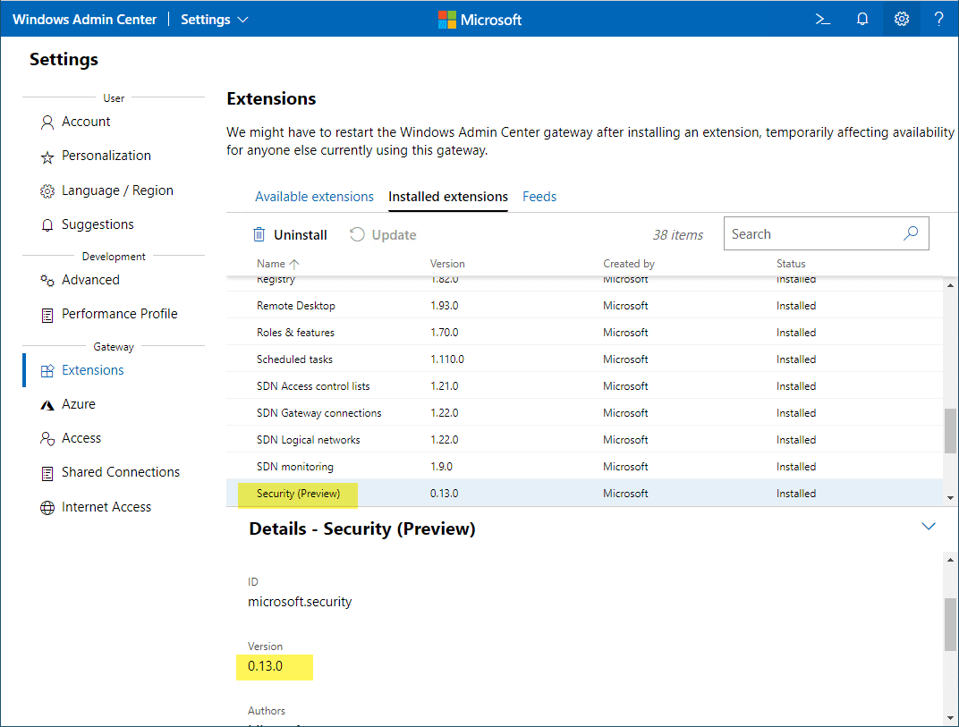The image size is (959, 727).
Task: Click the extensions list scrollbar
Action: (949, 431)
